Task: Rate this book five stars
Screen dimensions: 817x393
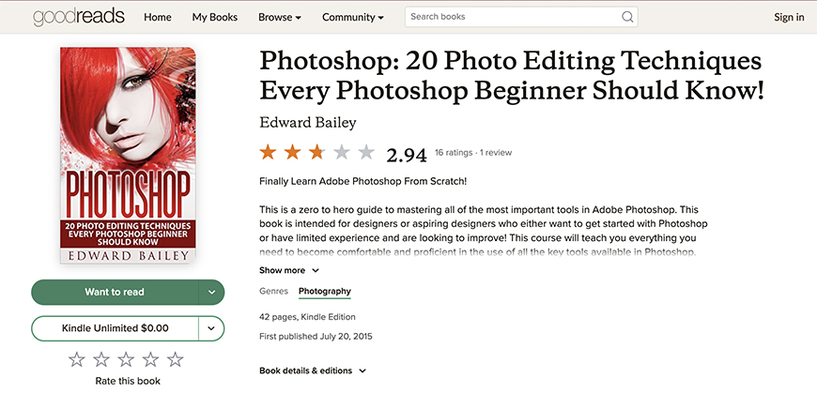Action: tap(176, 359)
